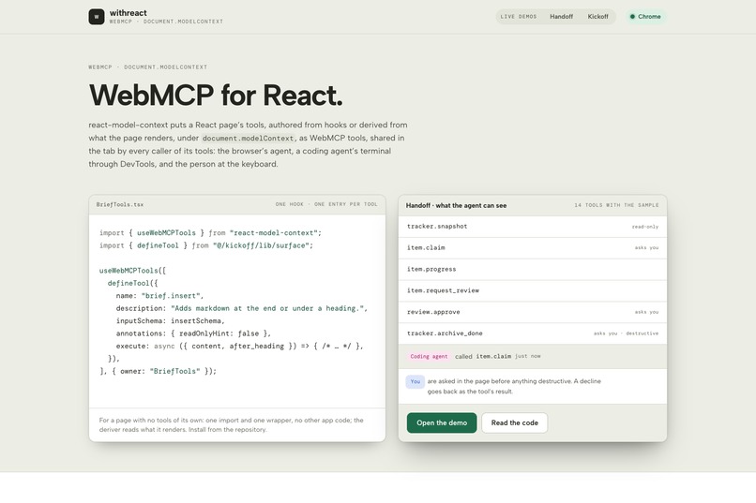Select the item.request_review tool row

click(532, 290)
